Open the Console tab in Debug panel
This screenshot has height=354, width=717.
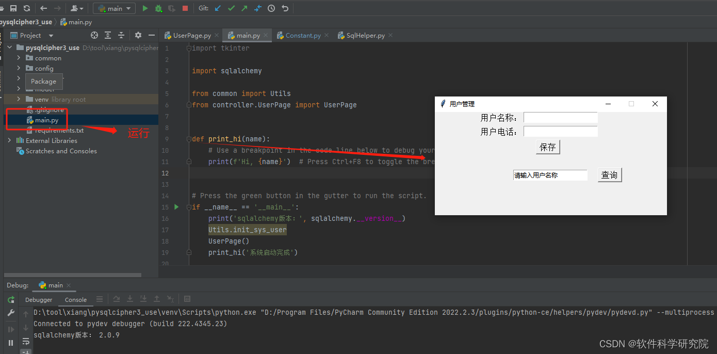(76, 300)
